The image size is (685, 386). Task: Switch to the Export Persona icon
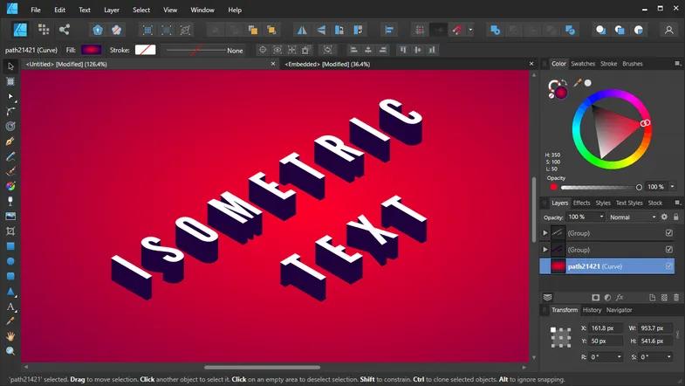[x=65, y=30]
